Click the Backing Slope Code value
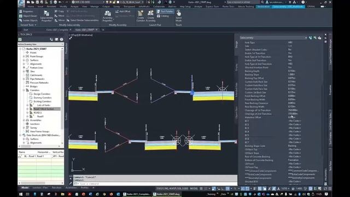The height and width of the screenshot is (197, 350). click(292, 146)
